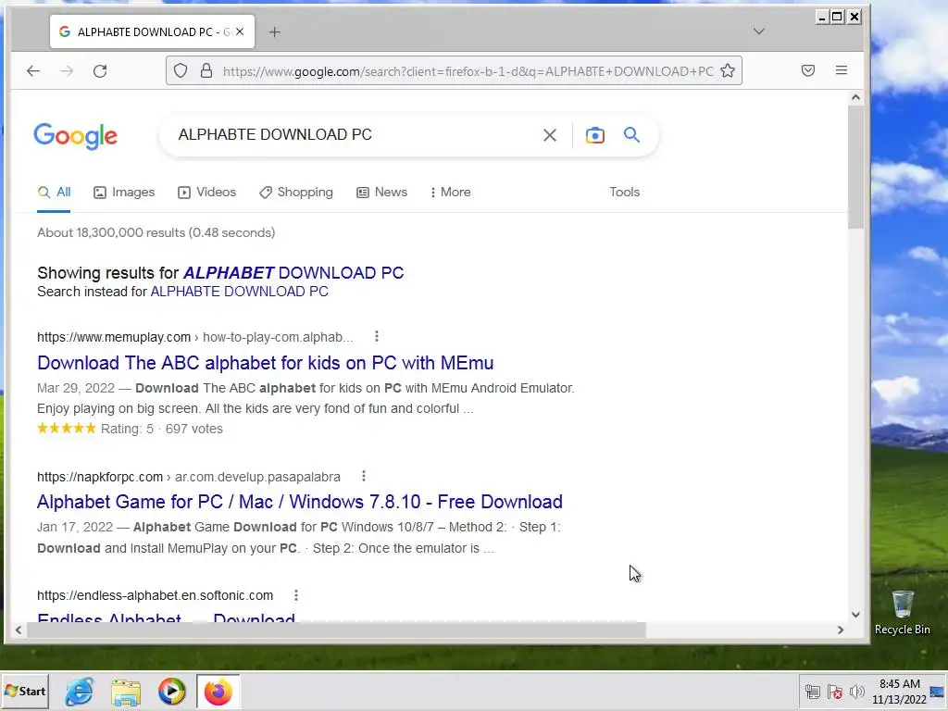Switch to the Images tab

[x=124, y=193]
